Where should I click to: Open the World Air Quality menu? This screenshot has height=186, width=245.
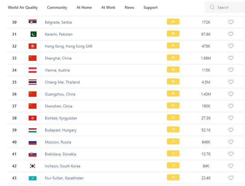pos(23,7)
